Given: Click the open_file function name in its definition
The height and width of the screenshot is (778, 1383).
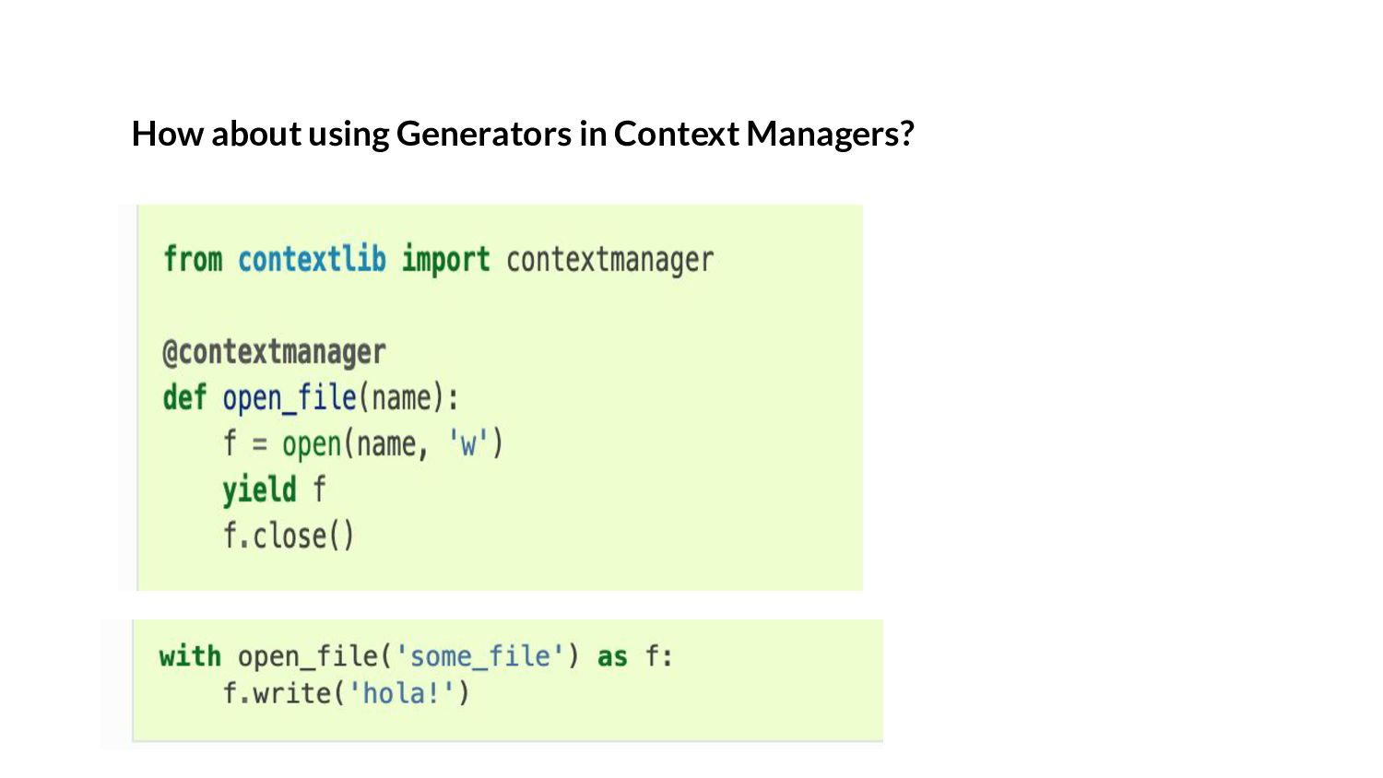Looking at the screenshot, I should coord(289,398).
